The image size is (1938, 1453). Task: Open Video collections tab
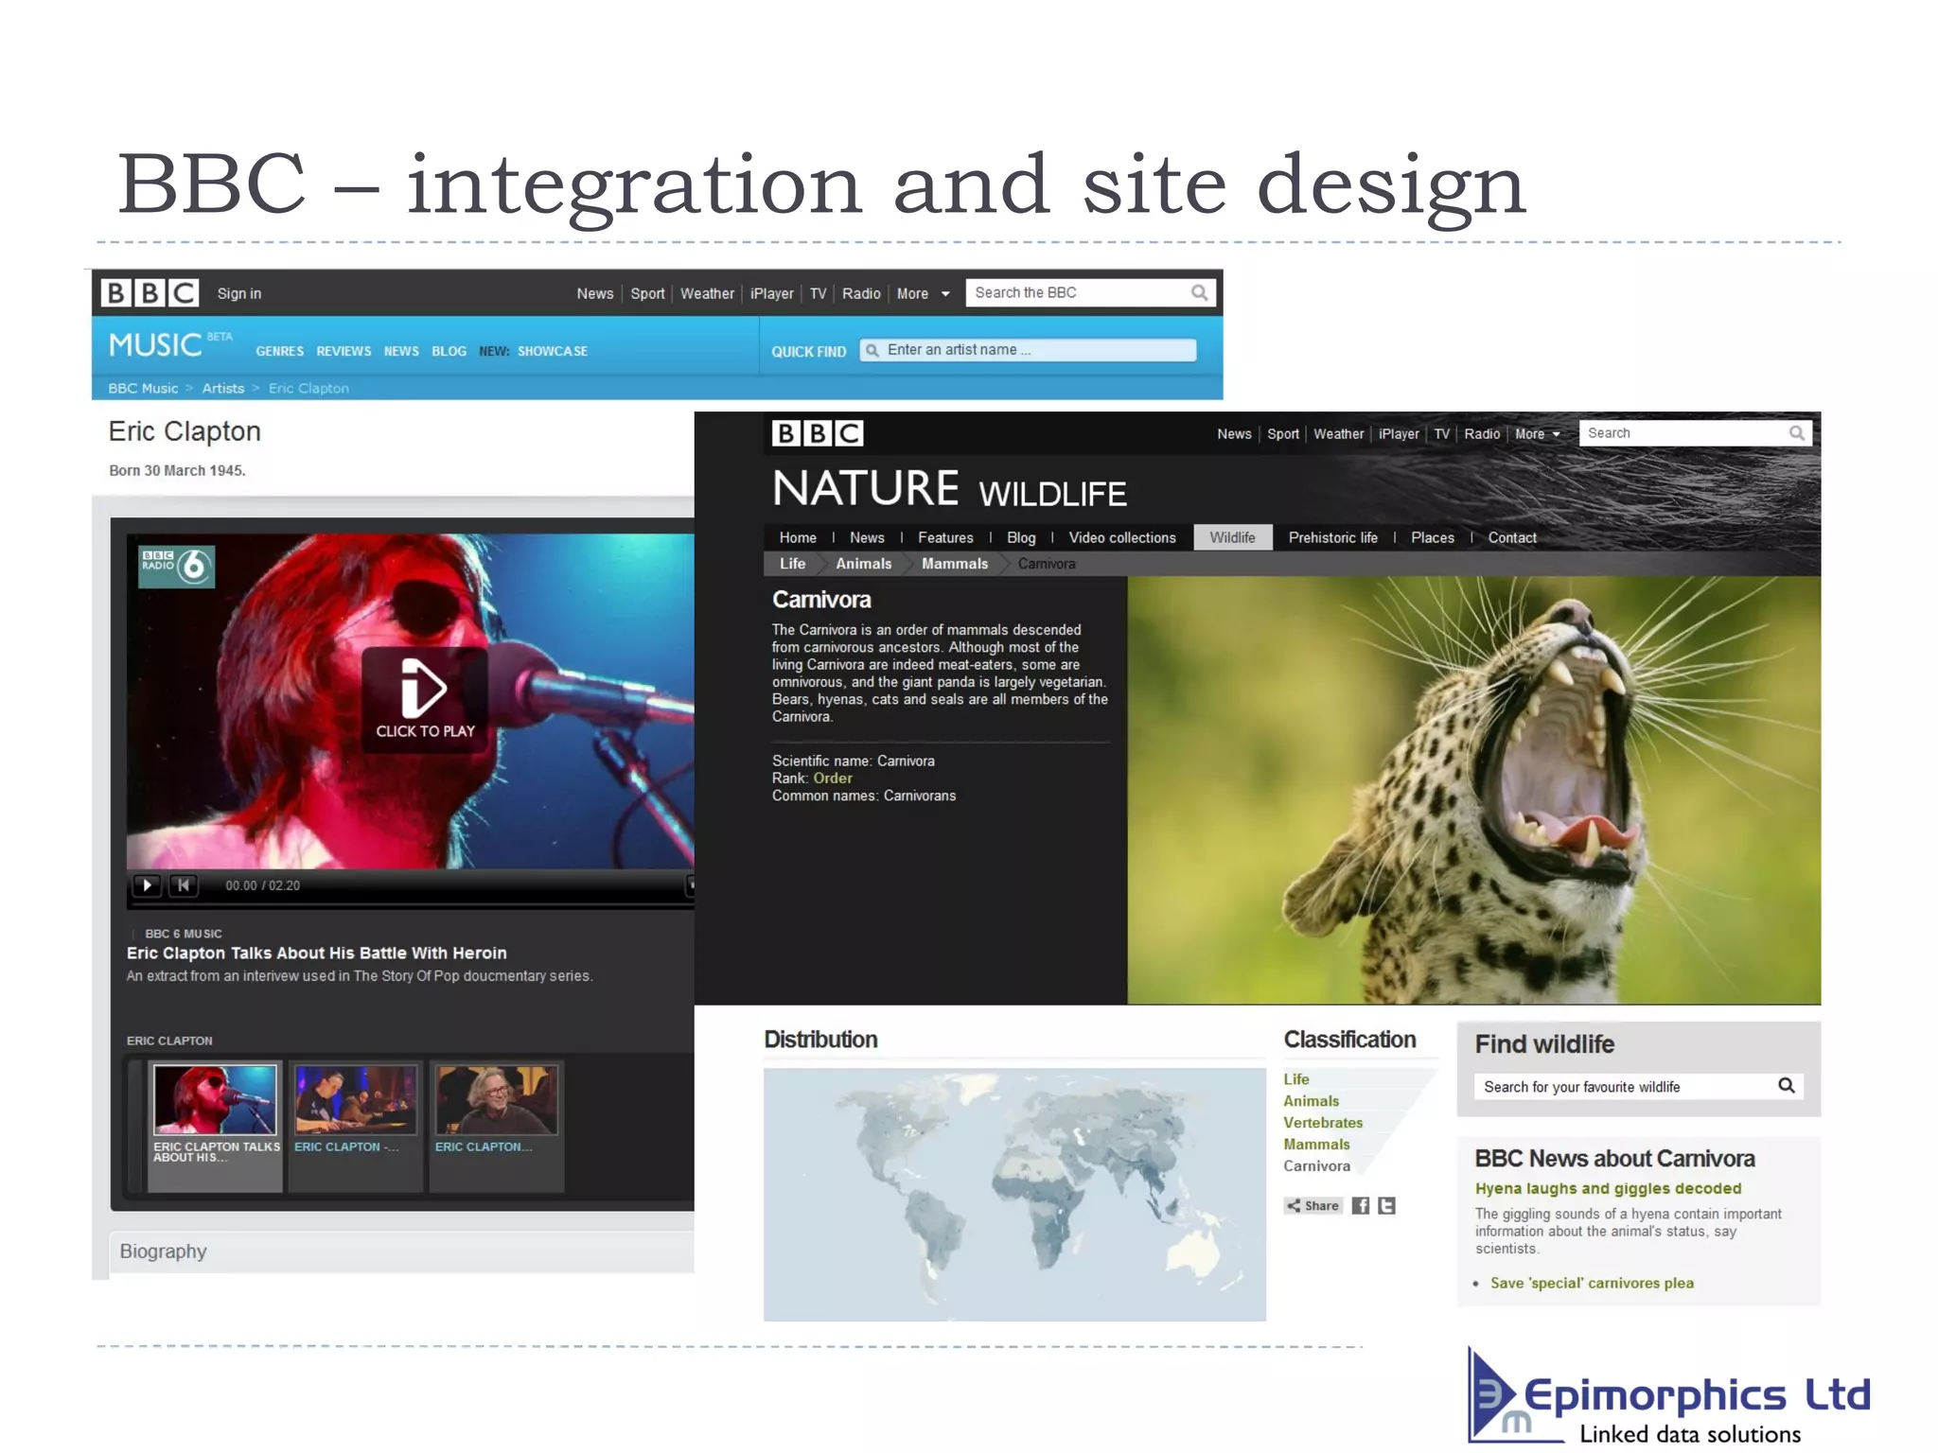click(x=1122, y=537)
